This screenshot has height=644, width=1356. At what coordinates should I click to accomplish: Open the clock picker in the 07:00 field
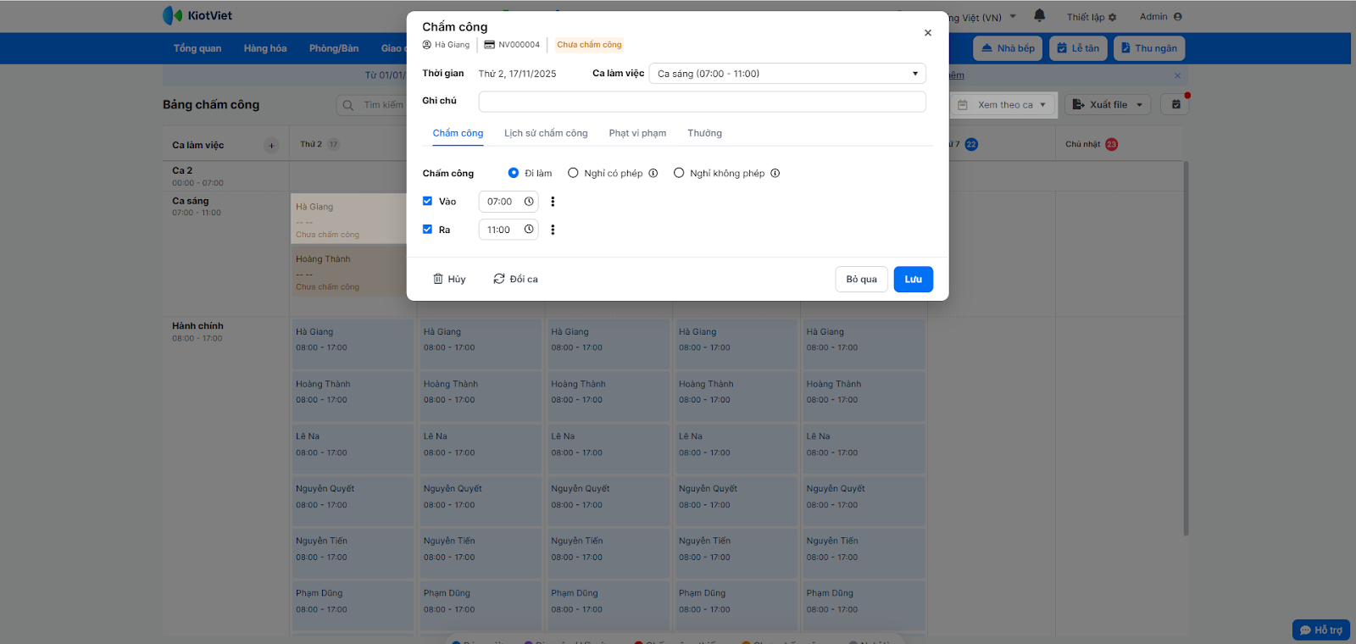coord(529,202)
